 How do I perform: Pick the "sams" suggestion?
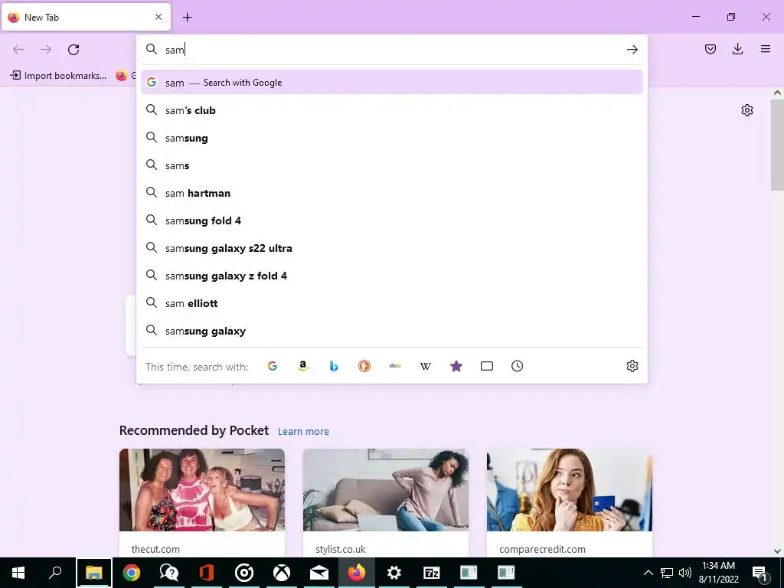[391, 165]
